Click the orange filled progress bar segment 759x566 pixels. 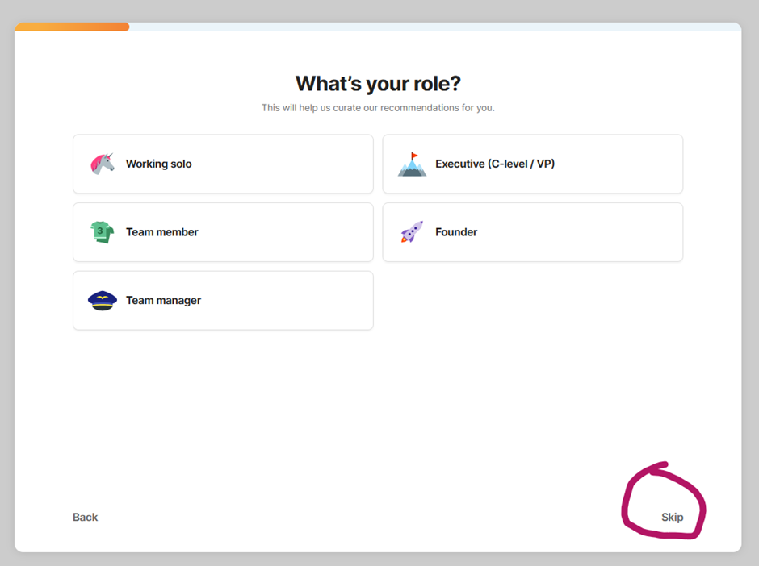[72, 27]
